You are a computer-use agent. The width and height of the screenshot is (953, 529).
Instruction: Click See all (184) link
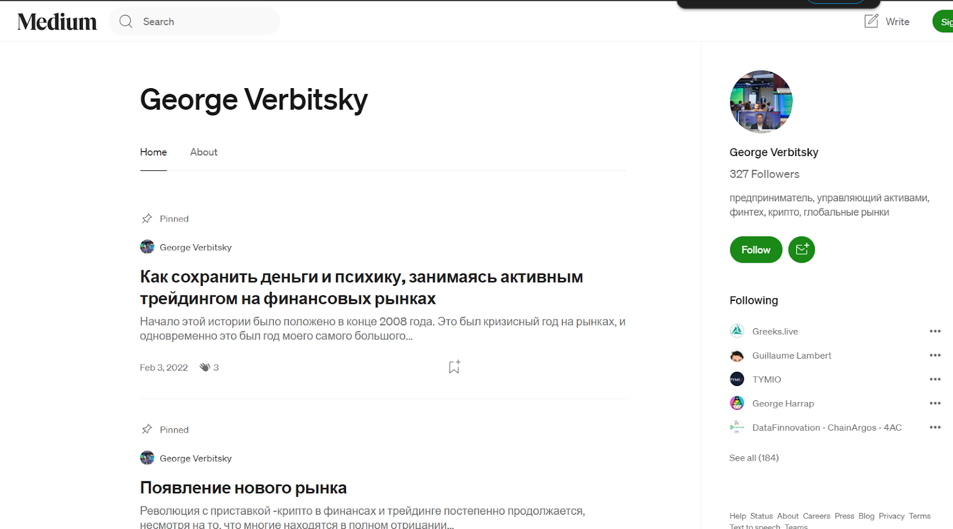[x=754, y=458]
